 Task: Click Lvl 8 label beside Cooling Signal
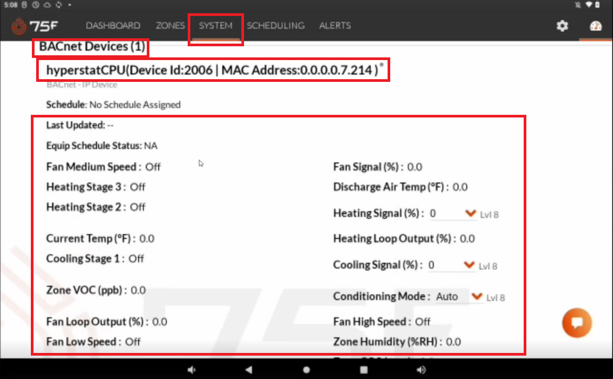tap(488, 266)
